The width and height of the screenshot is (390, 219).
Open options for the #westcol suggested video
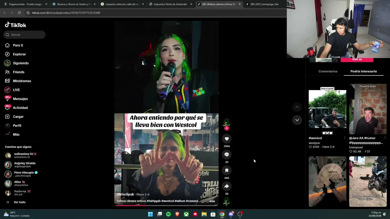[345, 138]
